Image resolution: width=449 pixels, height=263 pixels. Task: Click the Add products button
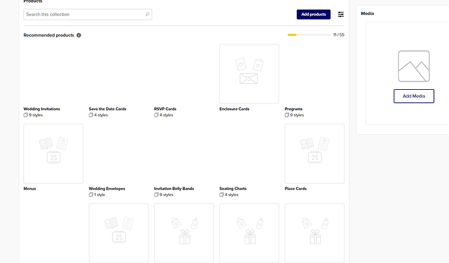point(314,14)
